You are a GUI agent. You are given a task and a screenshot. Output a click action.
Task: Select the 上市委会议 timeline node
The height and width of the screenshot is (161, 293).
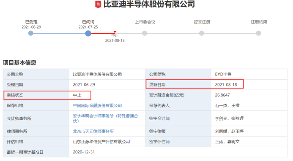145,33
